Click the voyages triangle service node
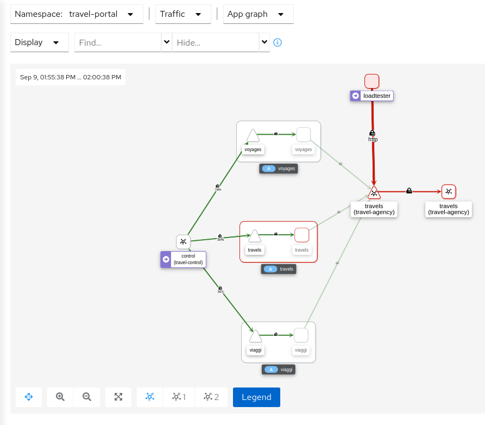Viewport: 485px width, 425px height. point(253,136)
